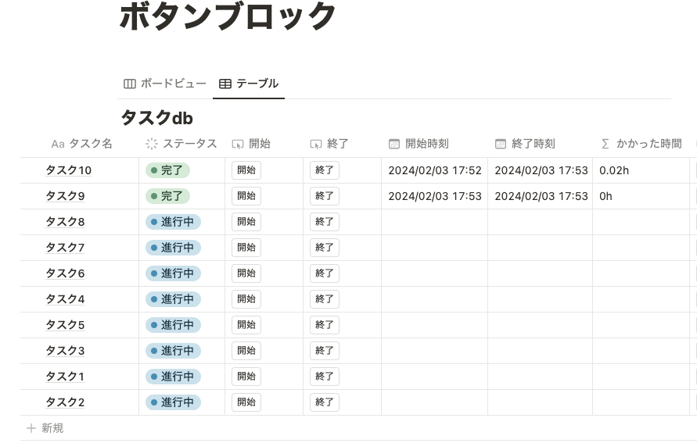Click the 開始 button for タスク7
This screenshot has width=697, height=443.
[246, 247]
